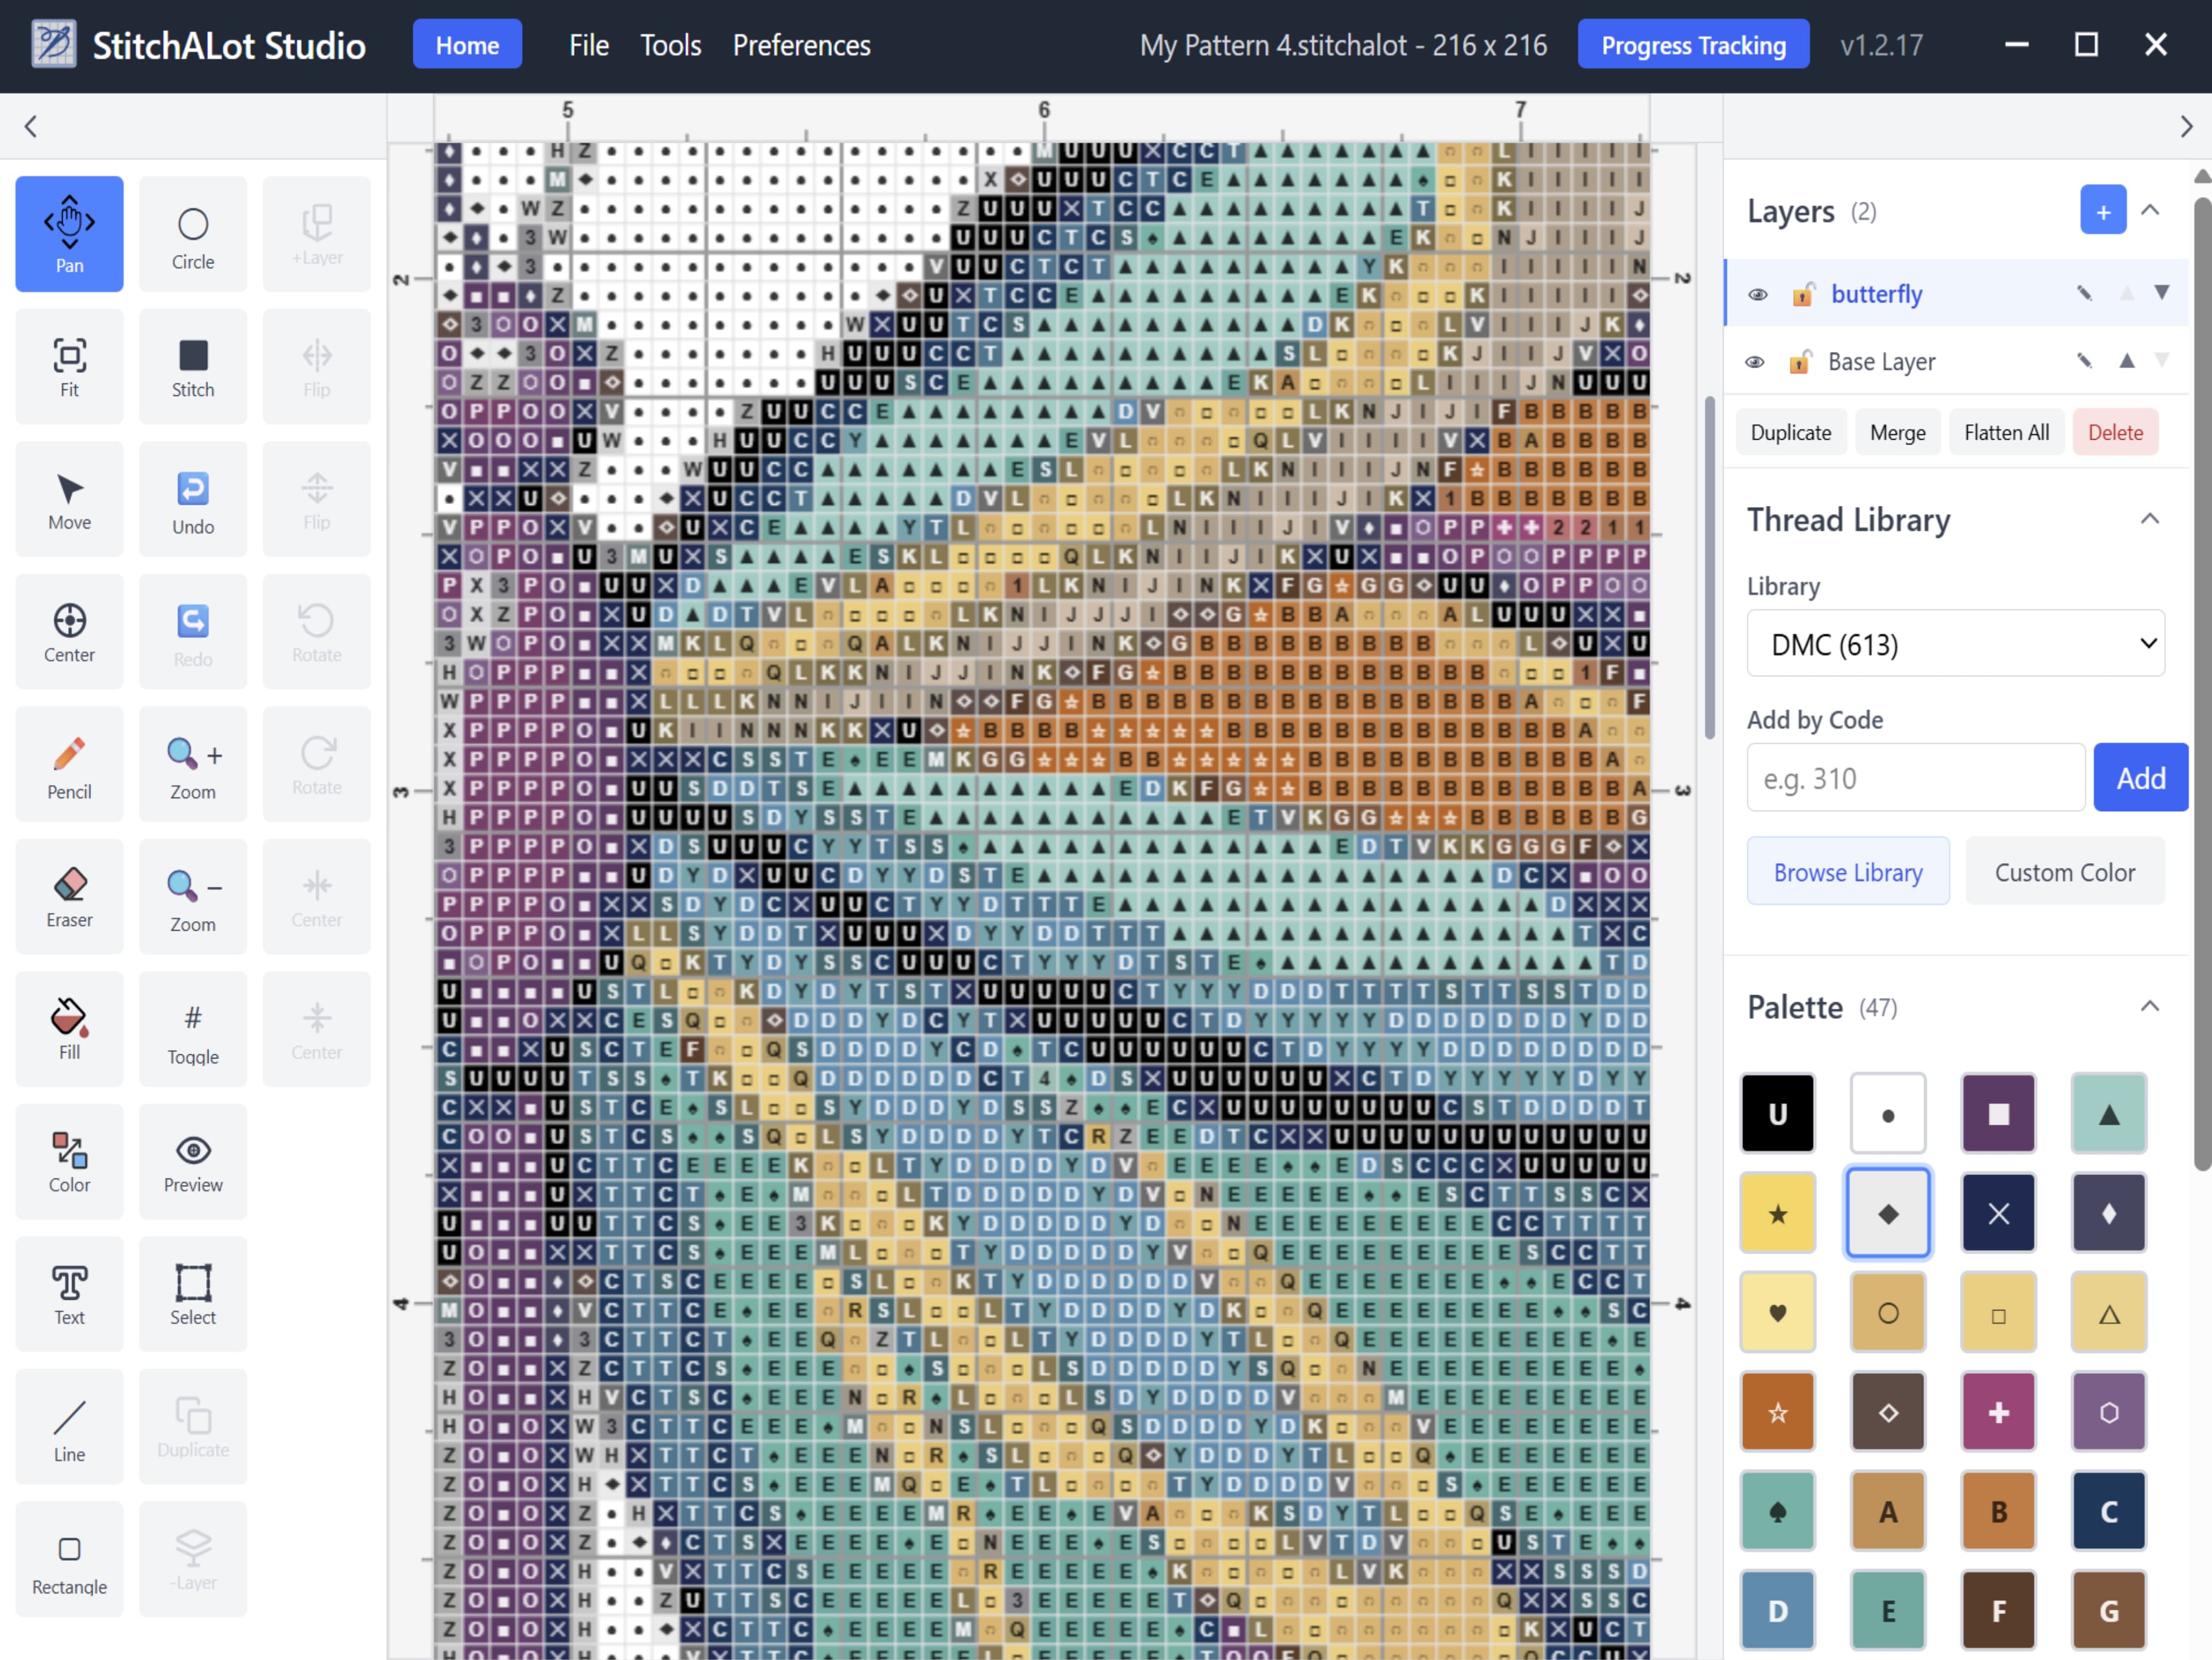Image resolution: width=2212 pixels, height=1660 pixels.
Task: Select the Line tool
Action: coord(69,1427)
